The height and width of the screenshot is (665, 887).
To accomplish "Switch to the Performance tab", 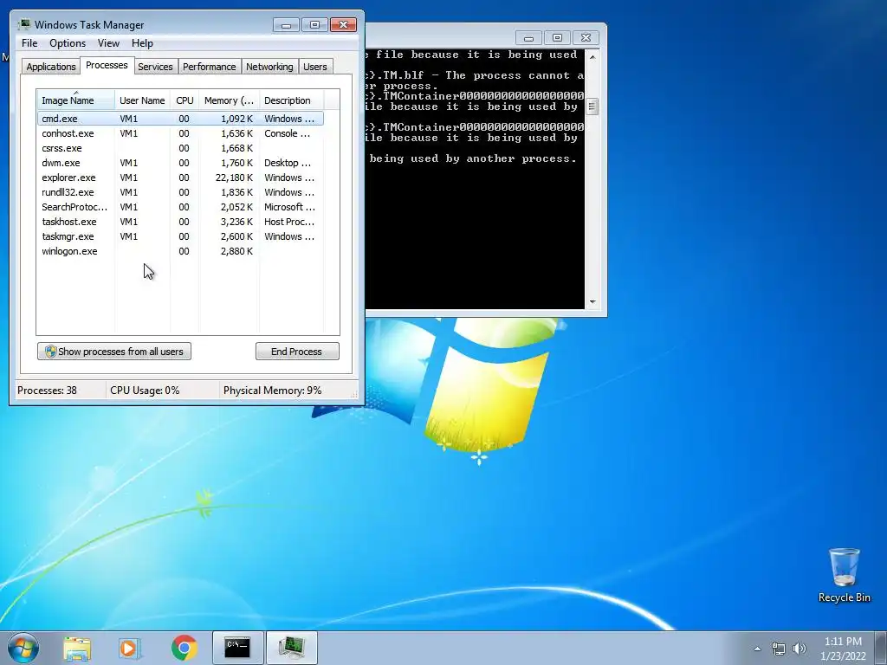I will click(x=210, y=67).
